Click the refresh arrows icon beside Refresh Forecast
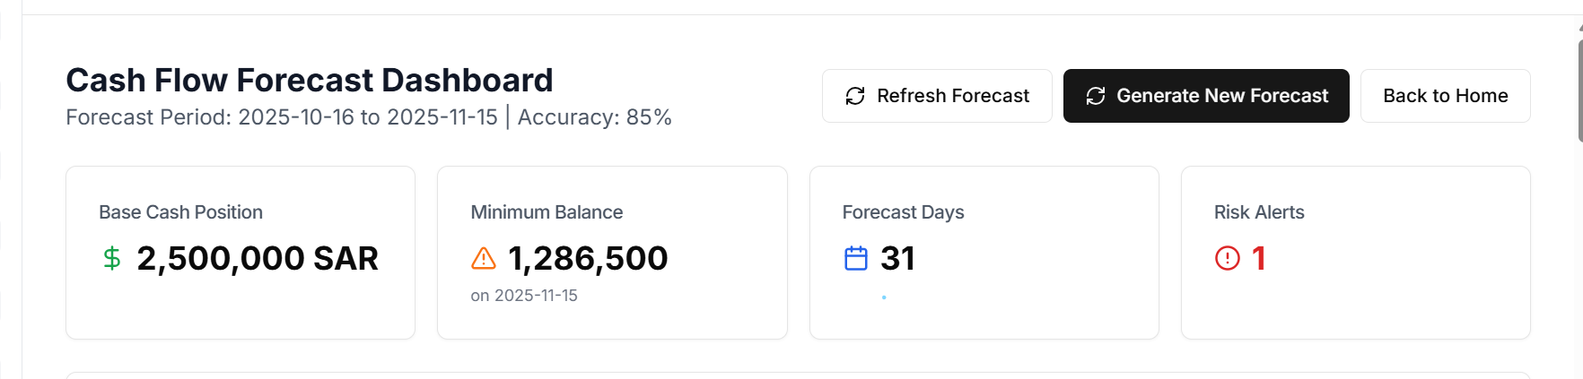Image resolution: width=1583 pixels, height=379 pixels. point(855,96)
